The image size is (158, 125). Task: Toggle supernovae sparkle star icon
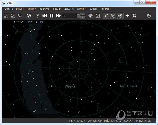127,16
